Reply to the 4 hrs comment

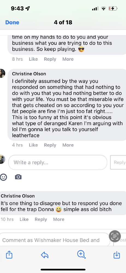pyautogui.click(x=50, y=145)
